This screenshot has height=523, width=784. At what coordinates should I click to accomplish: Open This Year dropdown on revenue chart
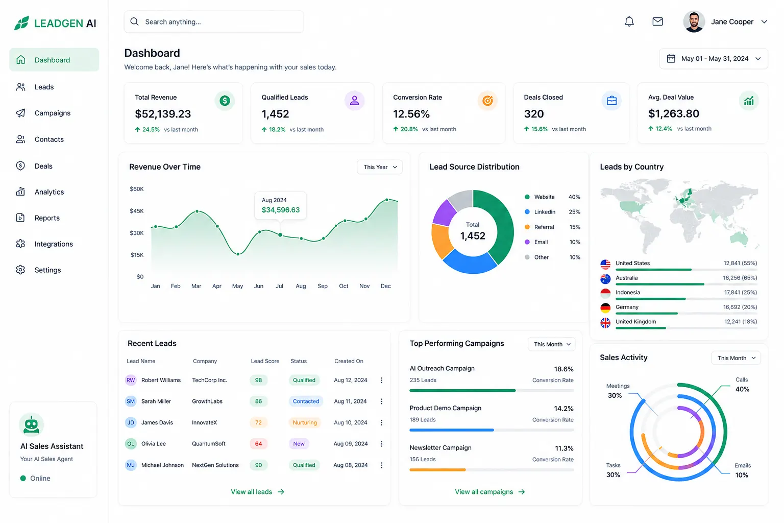[x=380, y=167]
